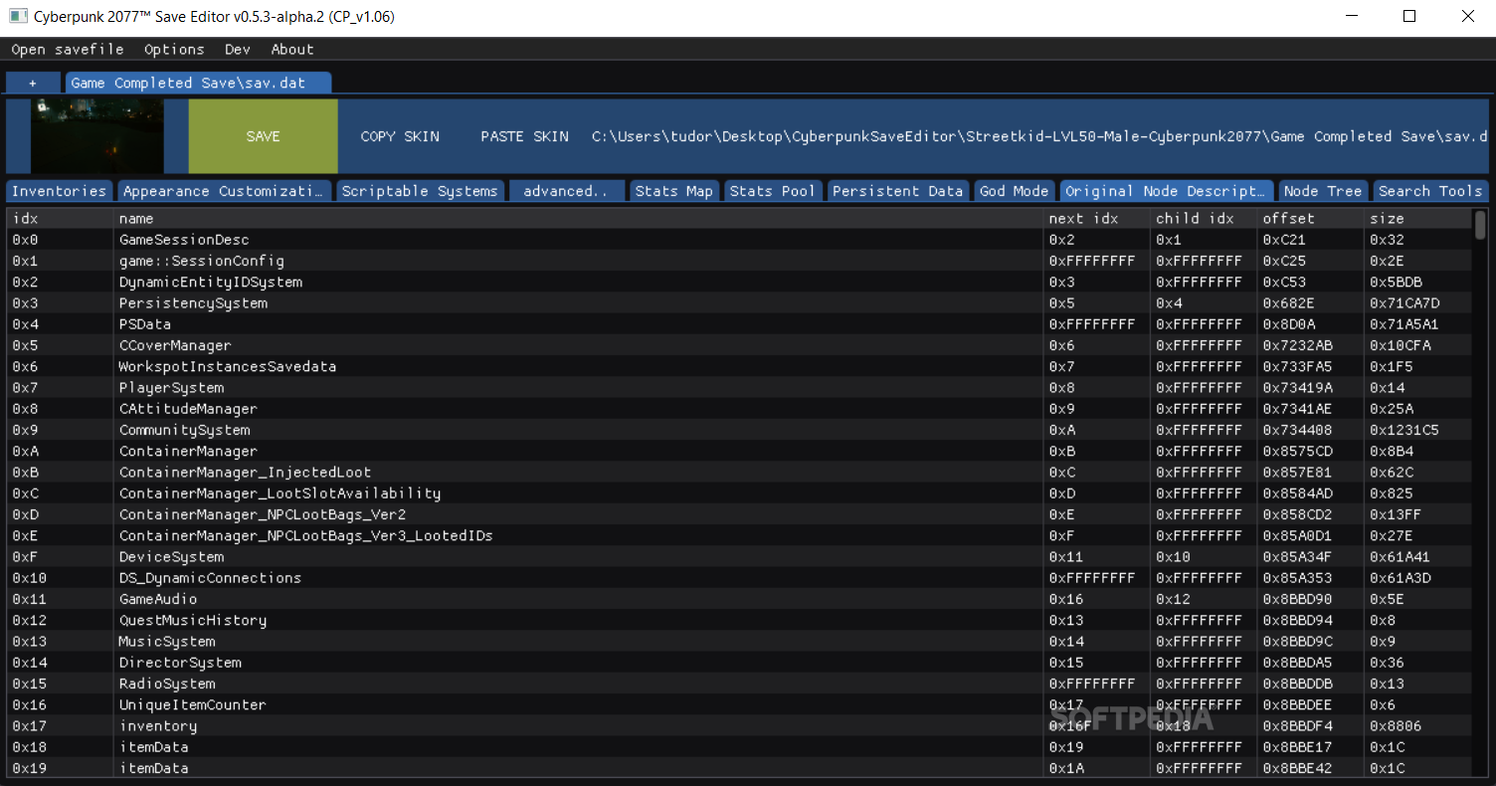Switch to the Persistent Data tab
Viewport: 1496px width, 786px height.
[x=898, y=191]
